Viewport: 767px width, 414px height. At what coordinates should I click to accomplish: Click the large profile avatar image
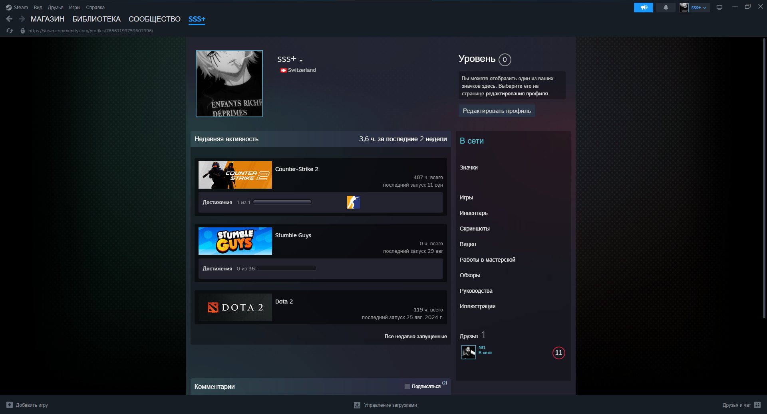(x=229, y=84)
